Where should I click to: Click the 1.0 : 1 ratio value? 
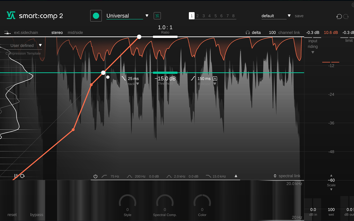[x=165, y=27]
